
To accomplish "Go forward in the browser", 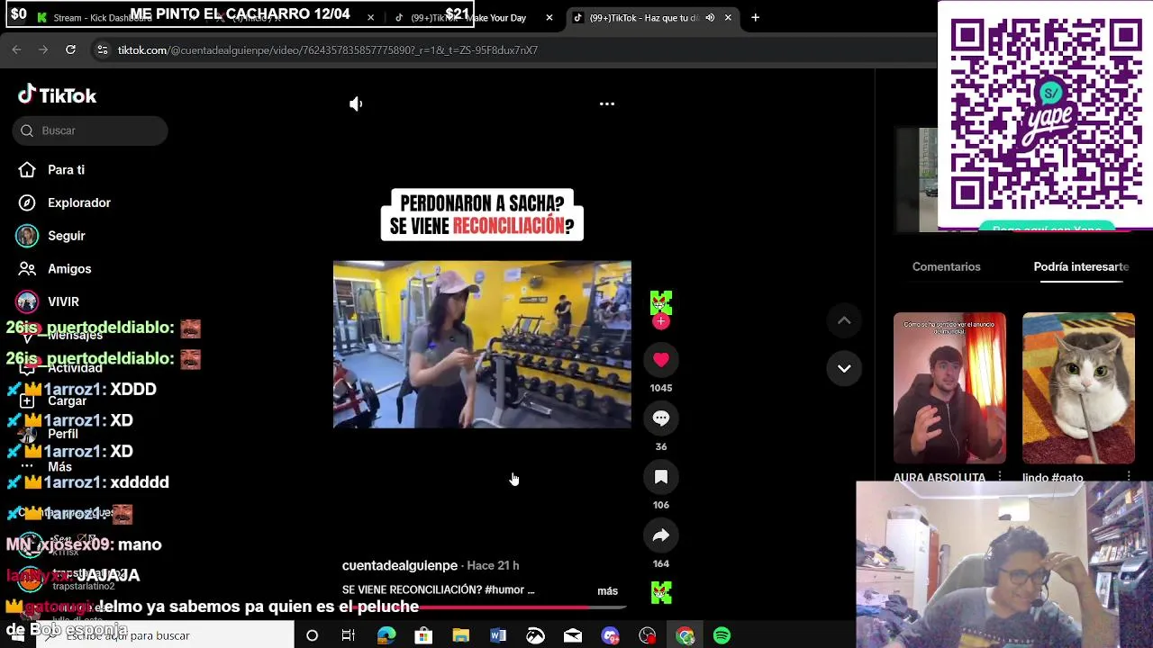I will tap(43, 49).
